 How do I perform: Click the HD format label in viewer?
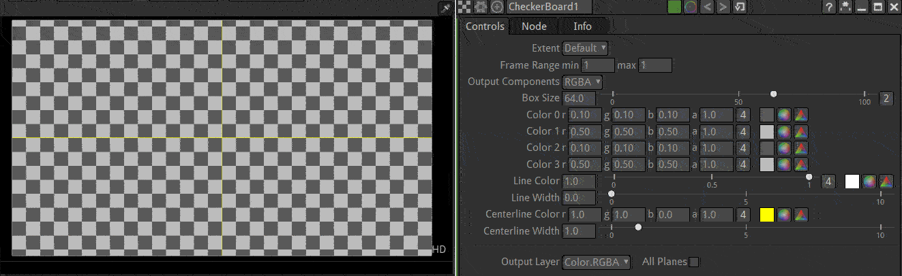pos(440,249)
